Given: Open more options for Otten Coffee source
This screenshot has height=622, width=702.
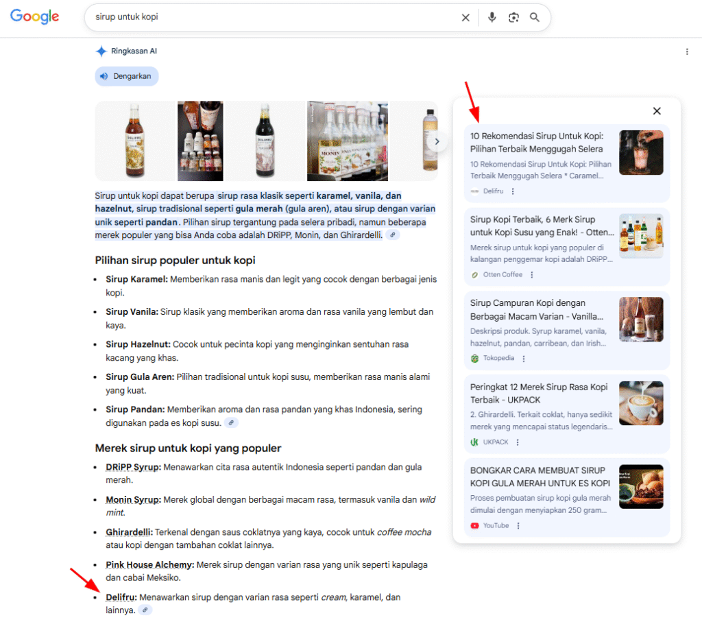Looking at the screenshot, I should [x=532, y=275].
